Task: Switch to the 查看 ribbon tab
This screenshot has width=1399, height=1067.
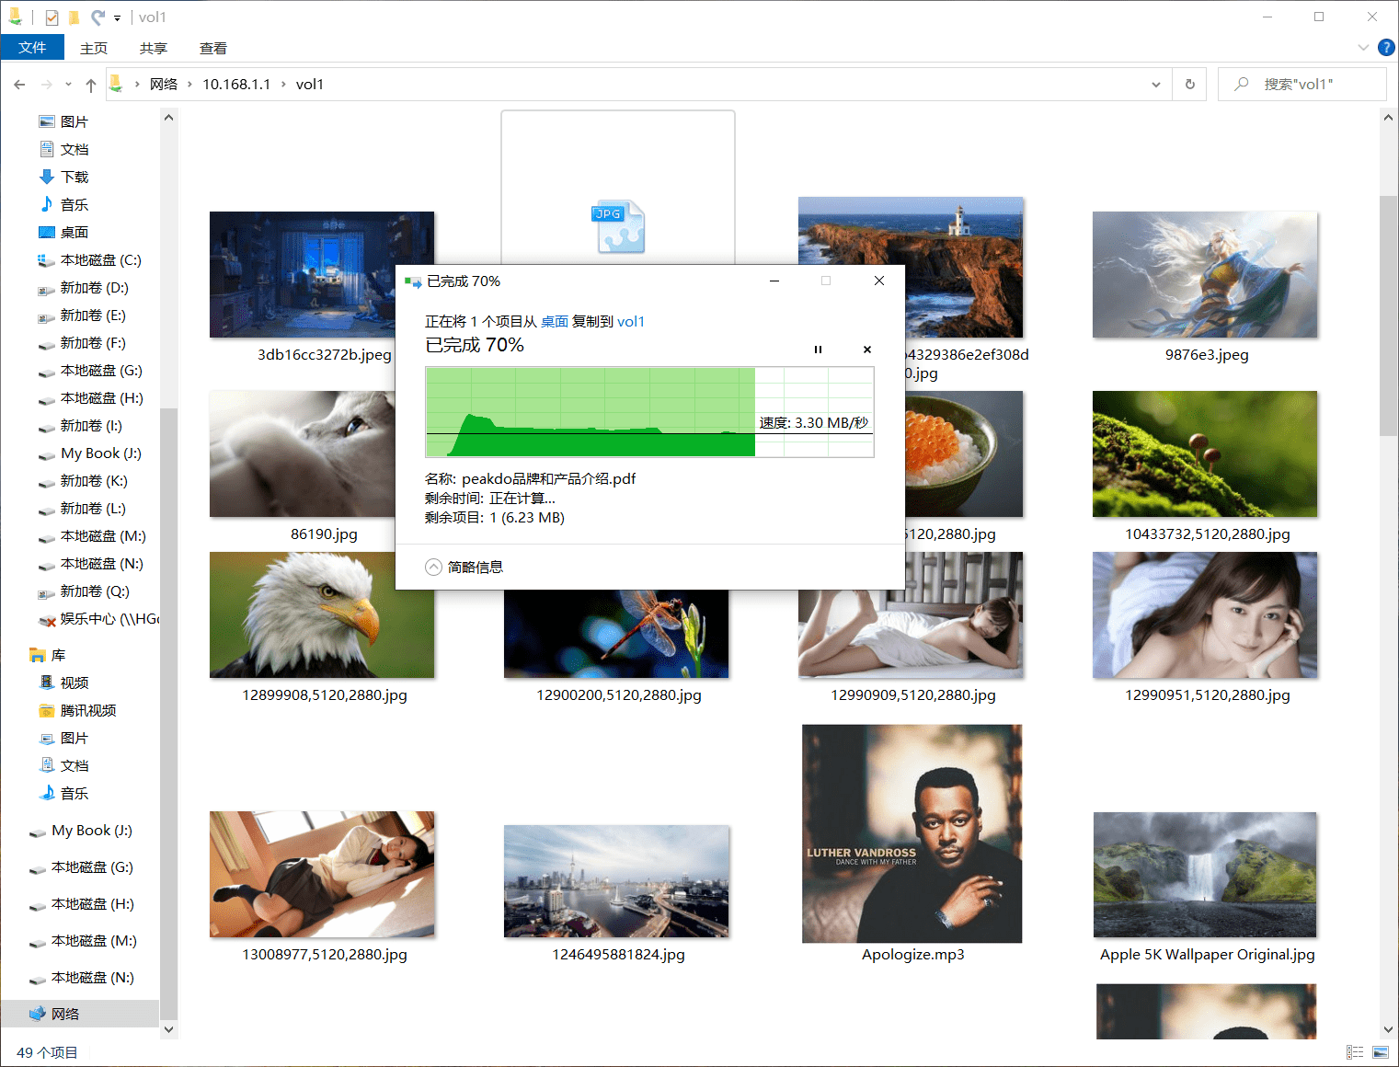Action: [212, 48]
